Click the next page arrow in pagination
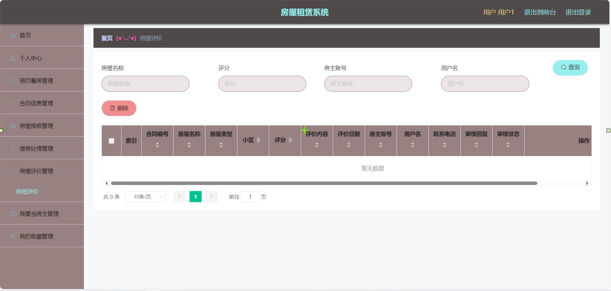Viewport: 611px width, 291px height. pyautogui.click(x=212, y=197)
